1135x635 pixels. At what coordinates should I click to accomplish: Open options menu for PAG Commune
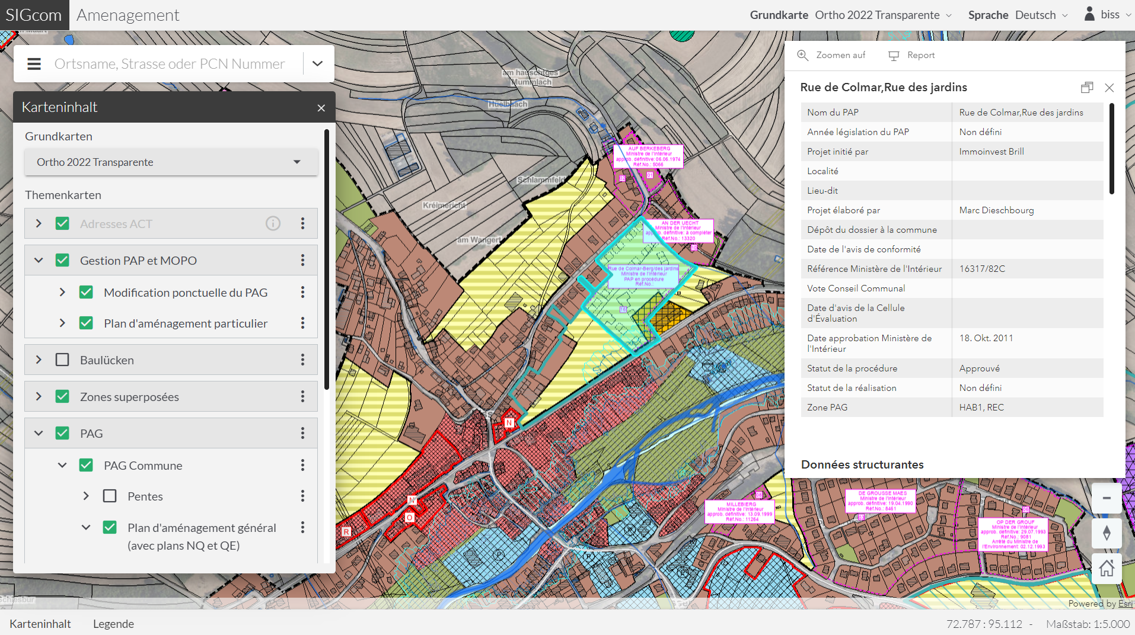coord(302,465)
